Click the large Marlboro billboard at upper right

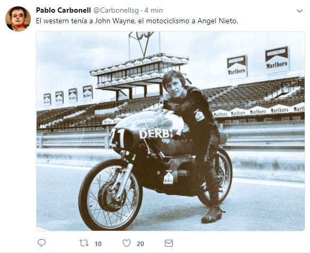(x=277, y=60)
